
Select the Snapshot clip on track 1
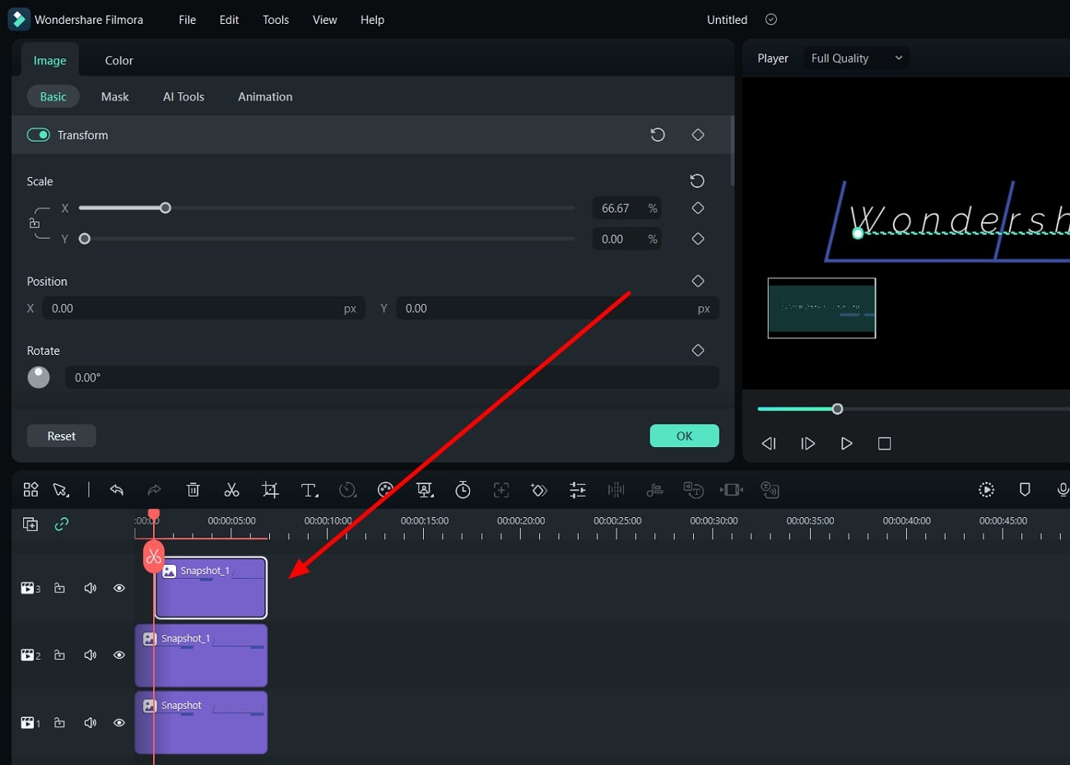click(201, 723)
